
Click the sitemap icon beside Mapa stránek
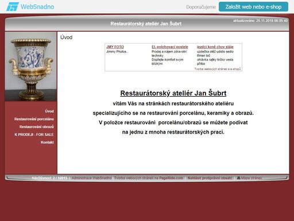tap(238, 178)
